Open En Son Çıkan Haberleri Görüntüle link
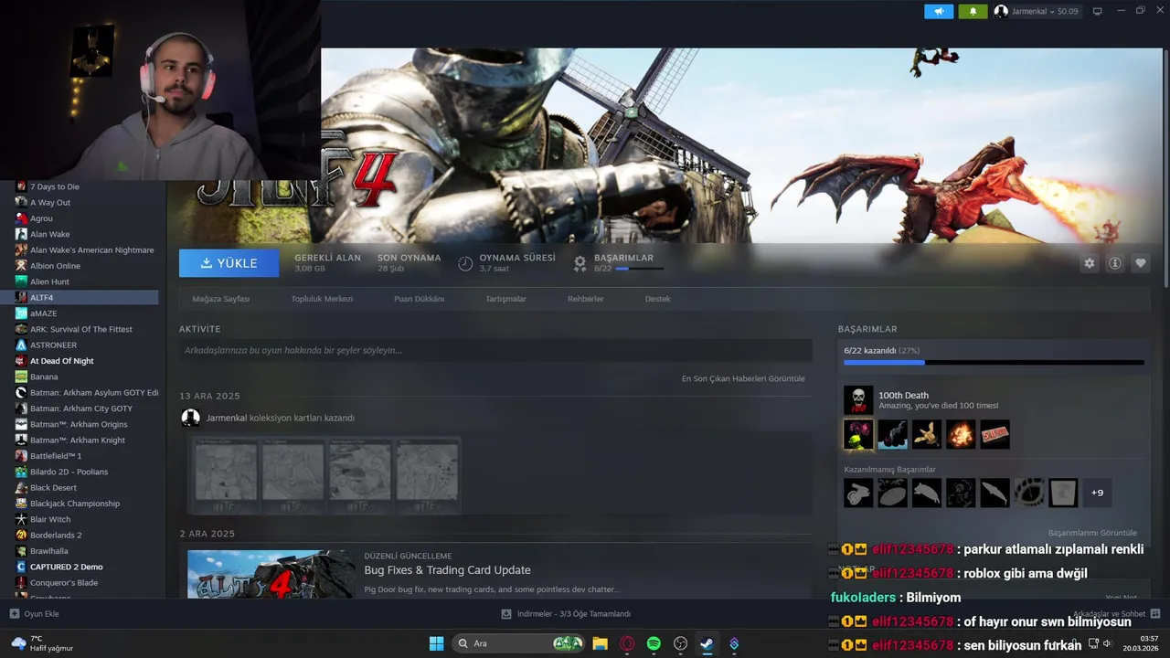The width and height of the screenshot is (1170, 658). (x=743, y=378)
